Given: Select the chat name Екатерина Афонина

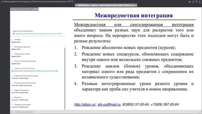Looking at the screenshot, I should [x=22, y=47].
